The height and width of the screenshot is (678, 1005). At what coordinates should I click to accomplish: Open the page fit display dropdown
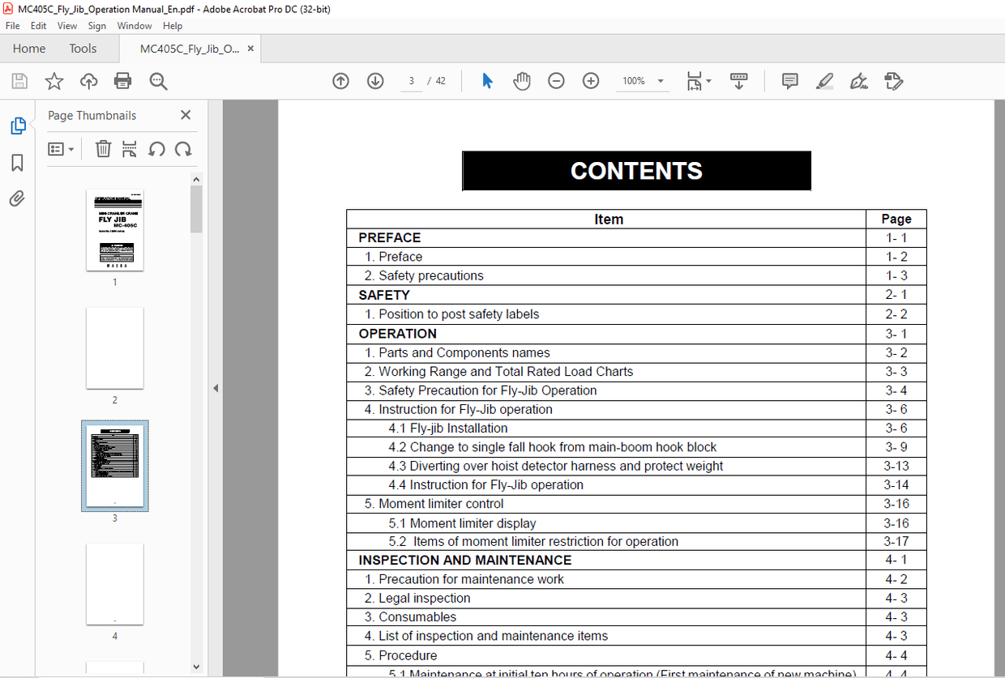click(x=699, y=81)
